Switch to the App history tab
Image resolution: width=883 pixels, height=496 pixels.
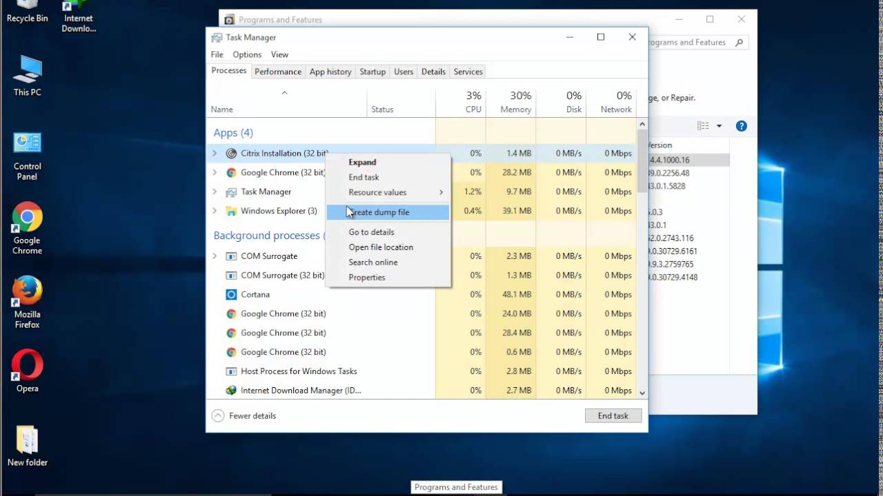(x=330, y=72)
